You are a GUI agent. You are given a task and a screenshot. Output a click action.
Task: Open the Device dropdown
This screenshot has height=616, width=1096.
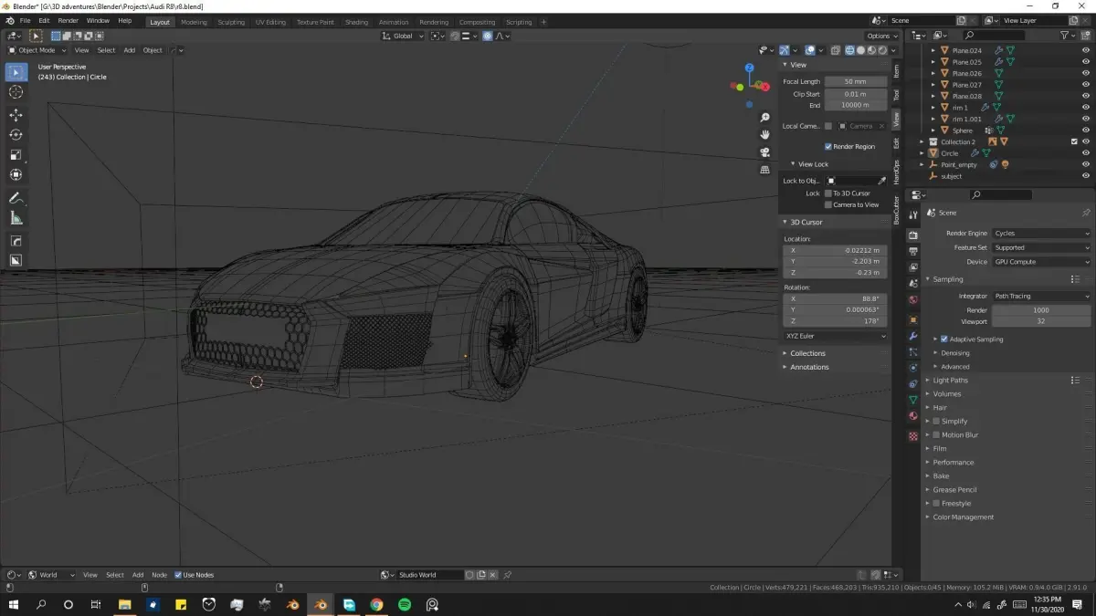point(1041,262)
